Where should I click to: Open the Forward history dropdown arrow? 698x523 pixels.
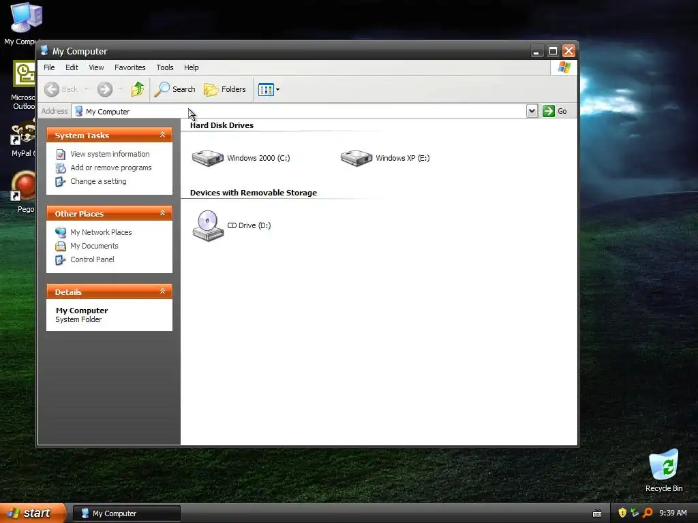click(120, 89)
